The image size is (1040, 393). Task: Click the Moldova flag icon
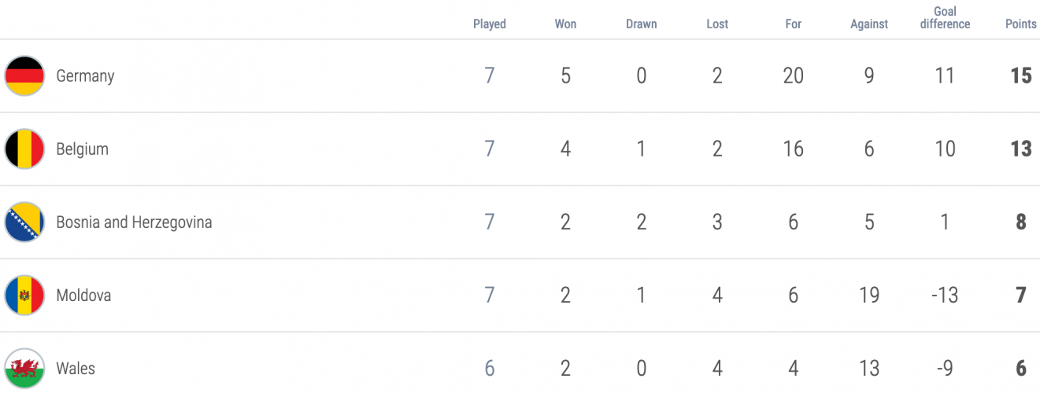click(x=24, y=296)
